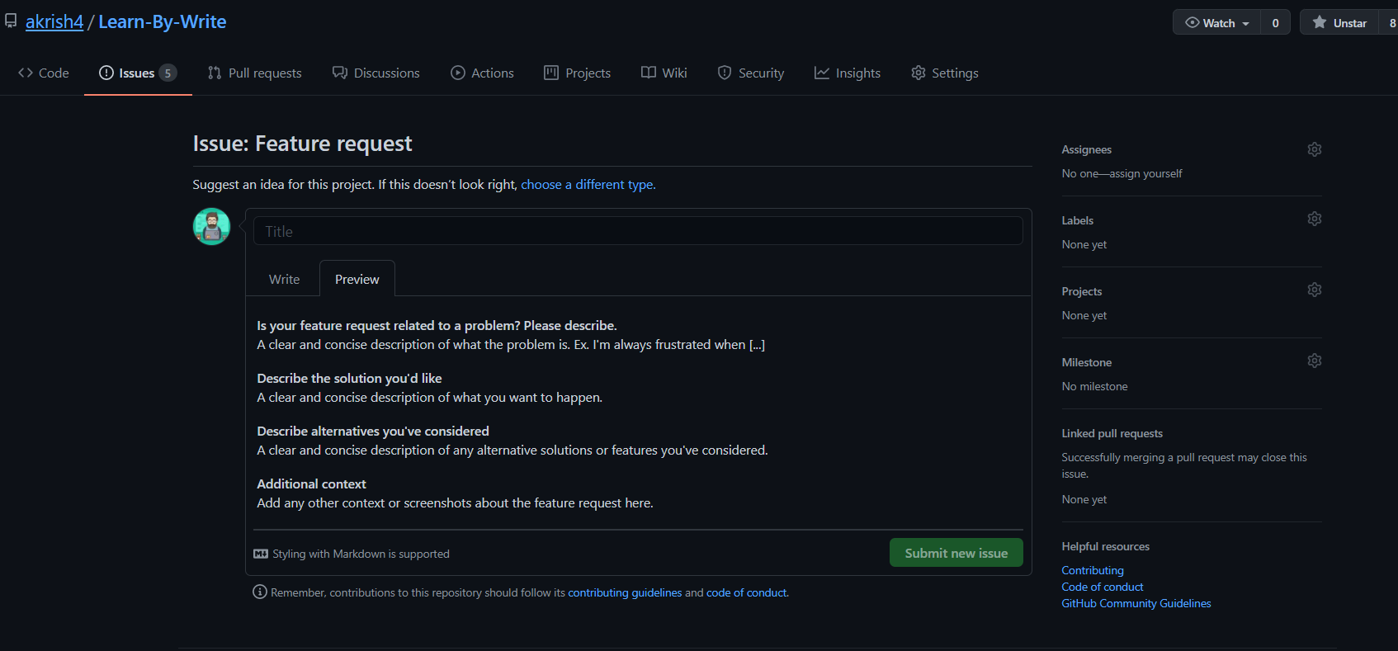
Task: Click the eye icon on Watch button
Action: coord(1193,23)
